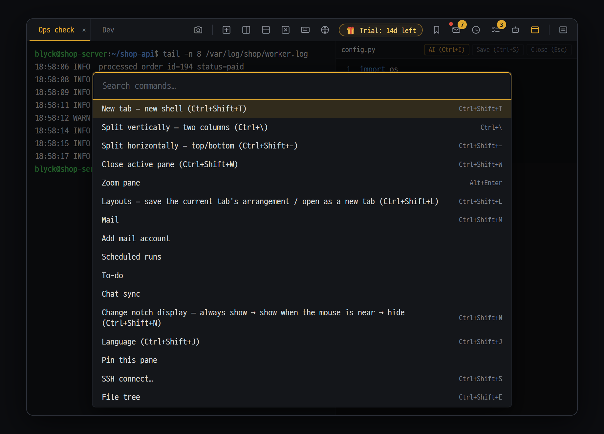Click the robot chat sync icon
This screenshot has height=434, width=604.
click(515, 30)
